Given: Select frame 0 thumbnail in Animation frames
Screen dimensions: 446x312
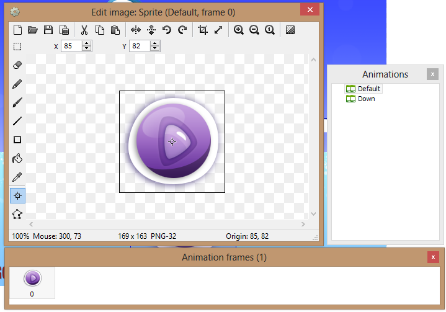Looking at the screenshot, I should (32, 283).
